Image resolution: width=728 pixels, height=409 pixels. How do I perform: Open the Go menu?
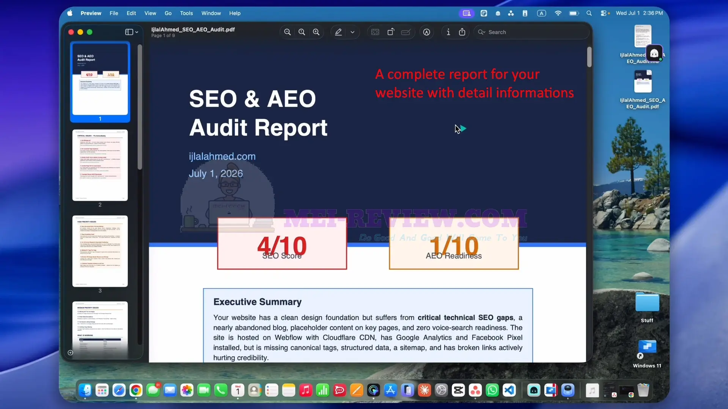tap(168, 13)
